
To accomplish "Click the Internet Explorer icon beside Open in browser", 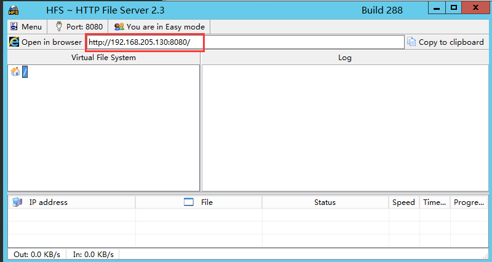I will [x=14, y=42].
